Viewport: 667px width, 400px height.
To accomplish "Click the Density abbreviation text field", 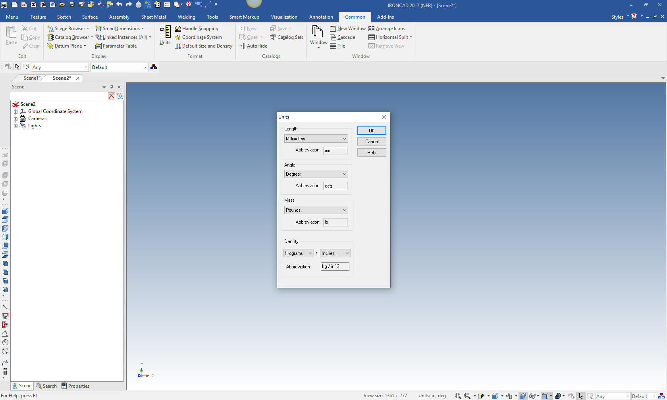I will tap(335, 267).
